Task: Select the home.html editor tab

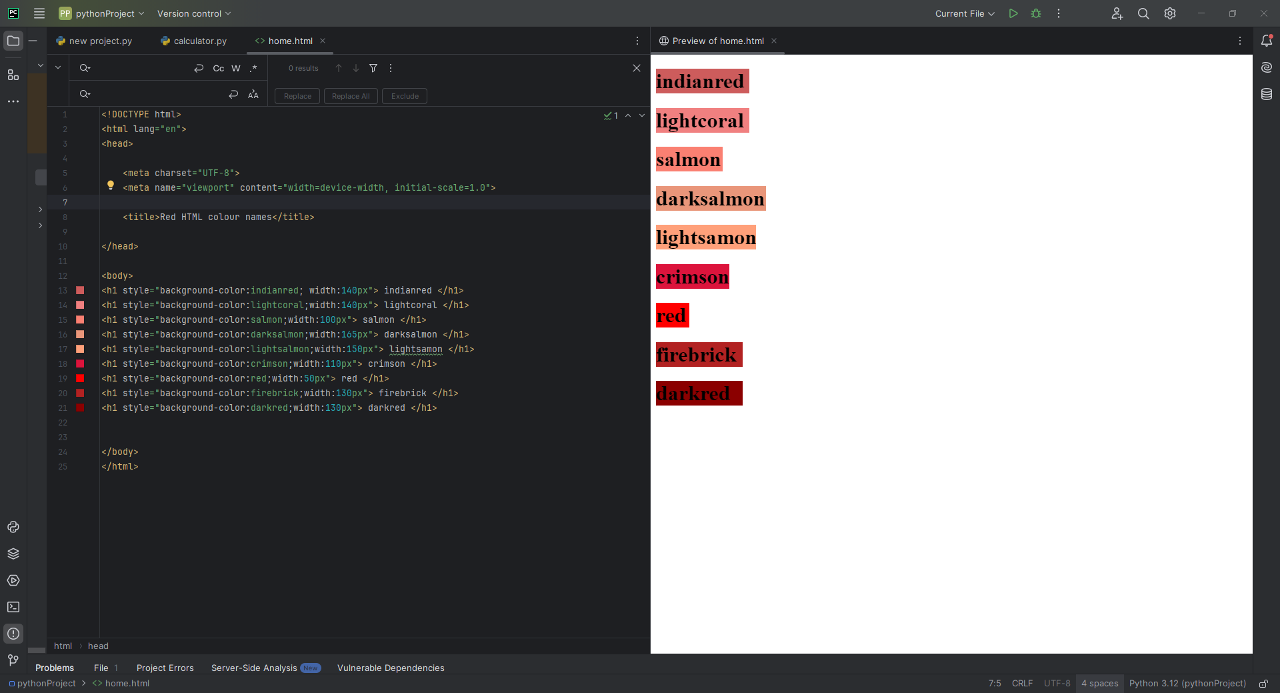Action: (291, 41)
